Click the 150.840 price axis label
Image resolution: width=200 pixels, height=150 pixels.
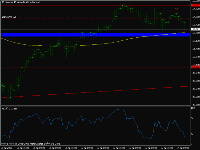click(196, 57)
